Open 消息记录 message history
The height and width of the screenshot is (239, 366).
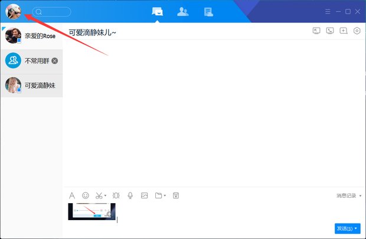click(x=346, y=195)
